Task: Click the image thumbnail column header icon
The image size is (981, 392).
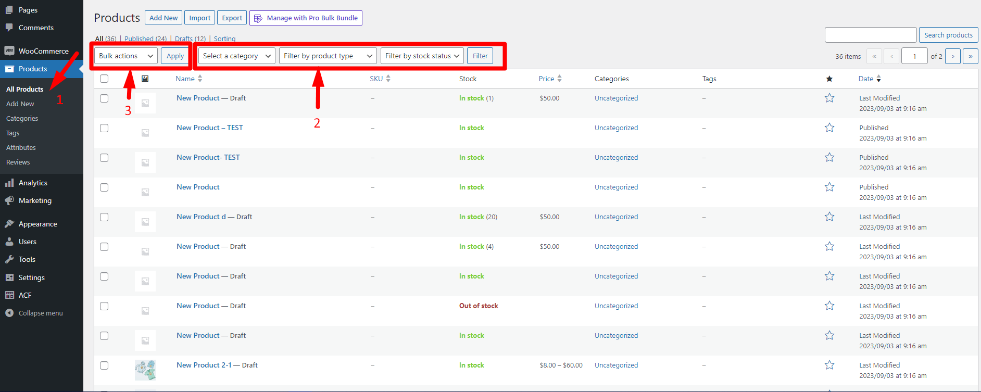Action: [x=145, y=79]
